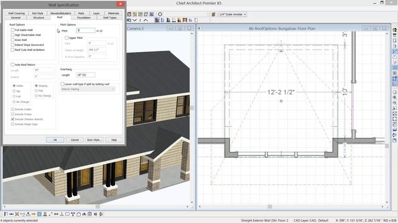398x223 pixels.
Task: Click OK in Wall Specification dialog
Action: [x=55, y=139]
